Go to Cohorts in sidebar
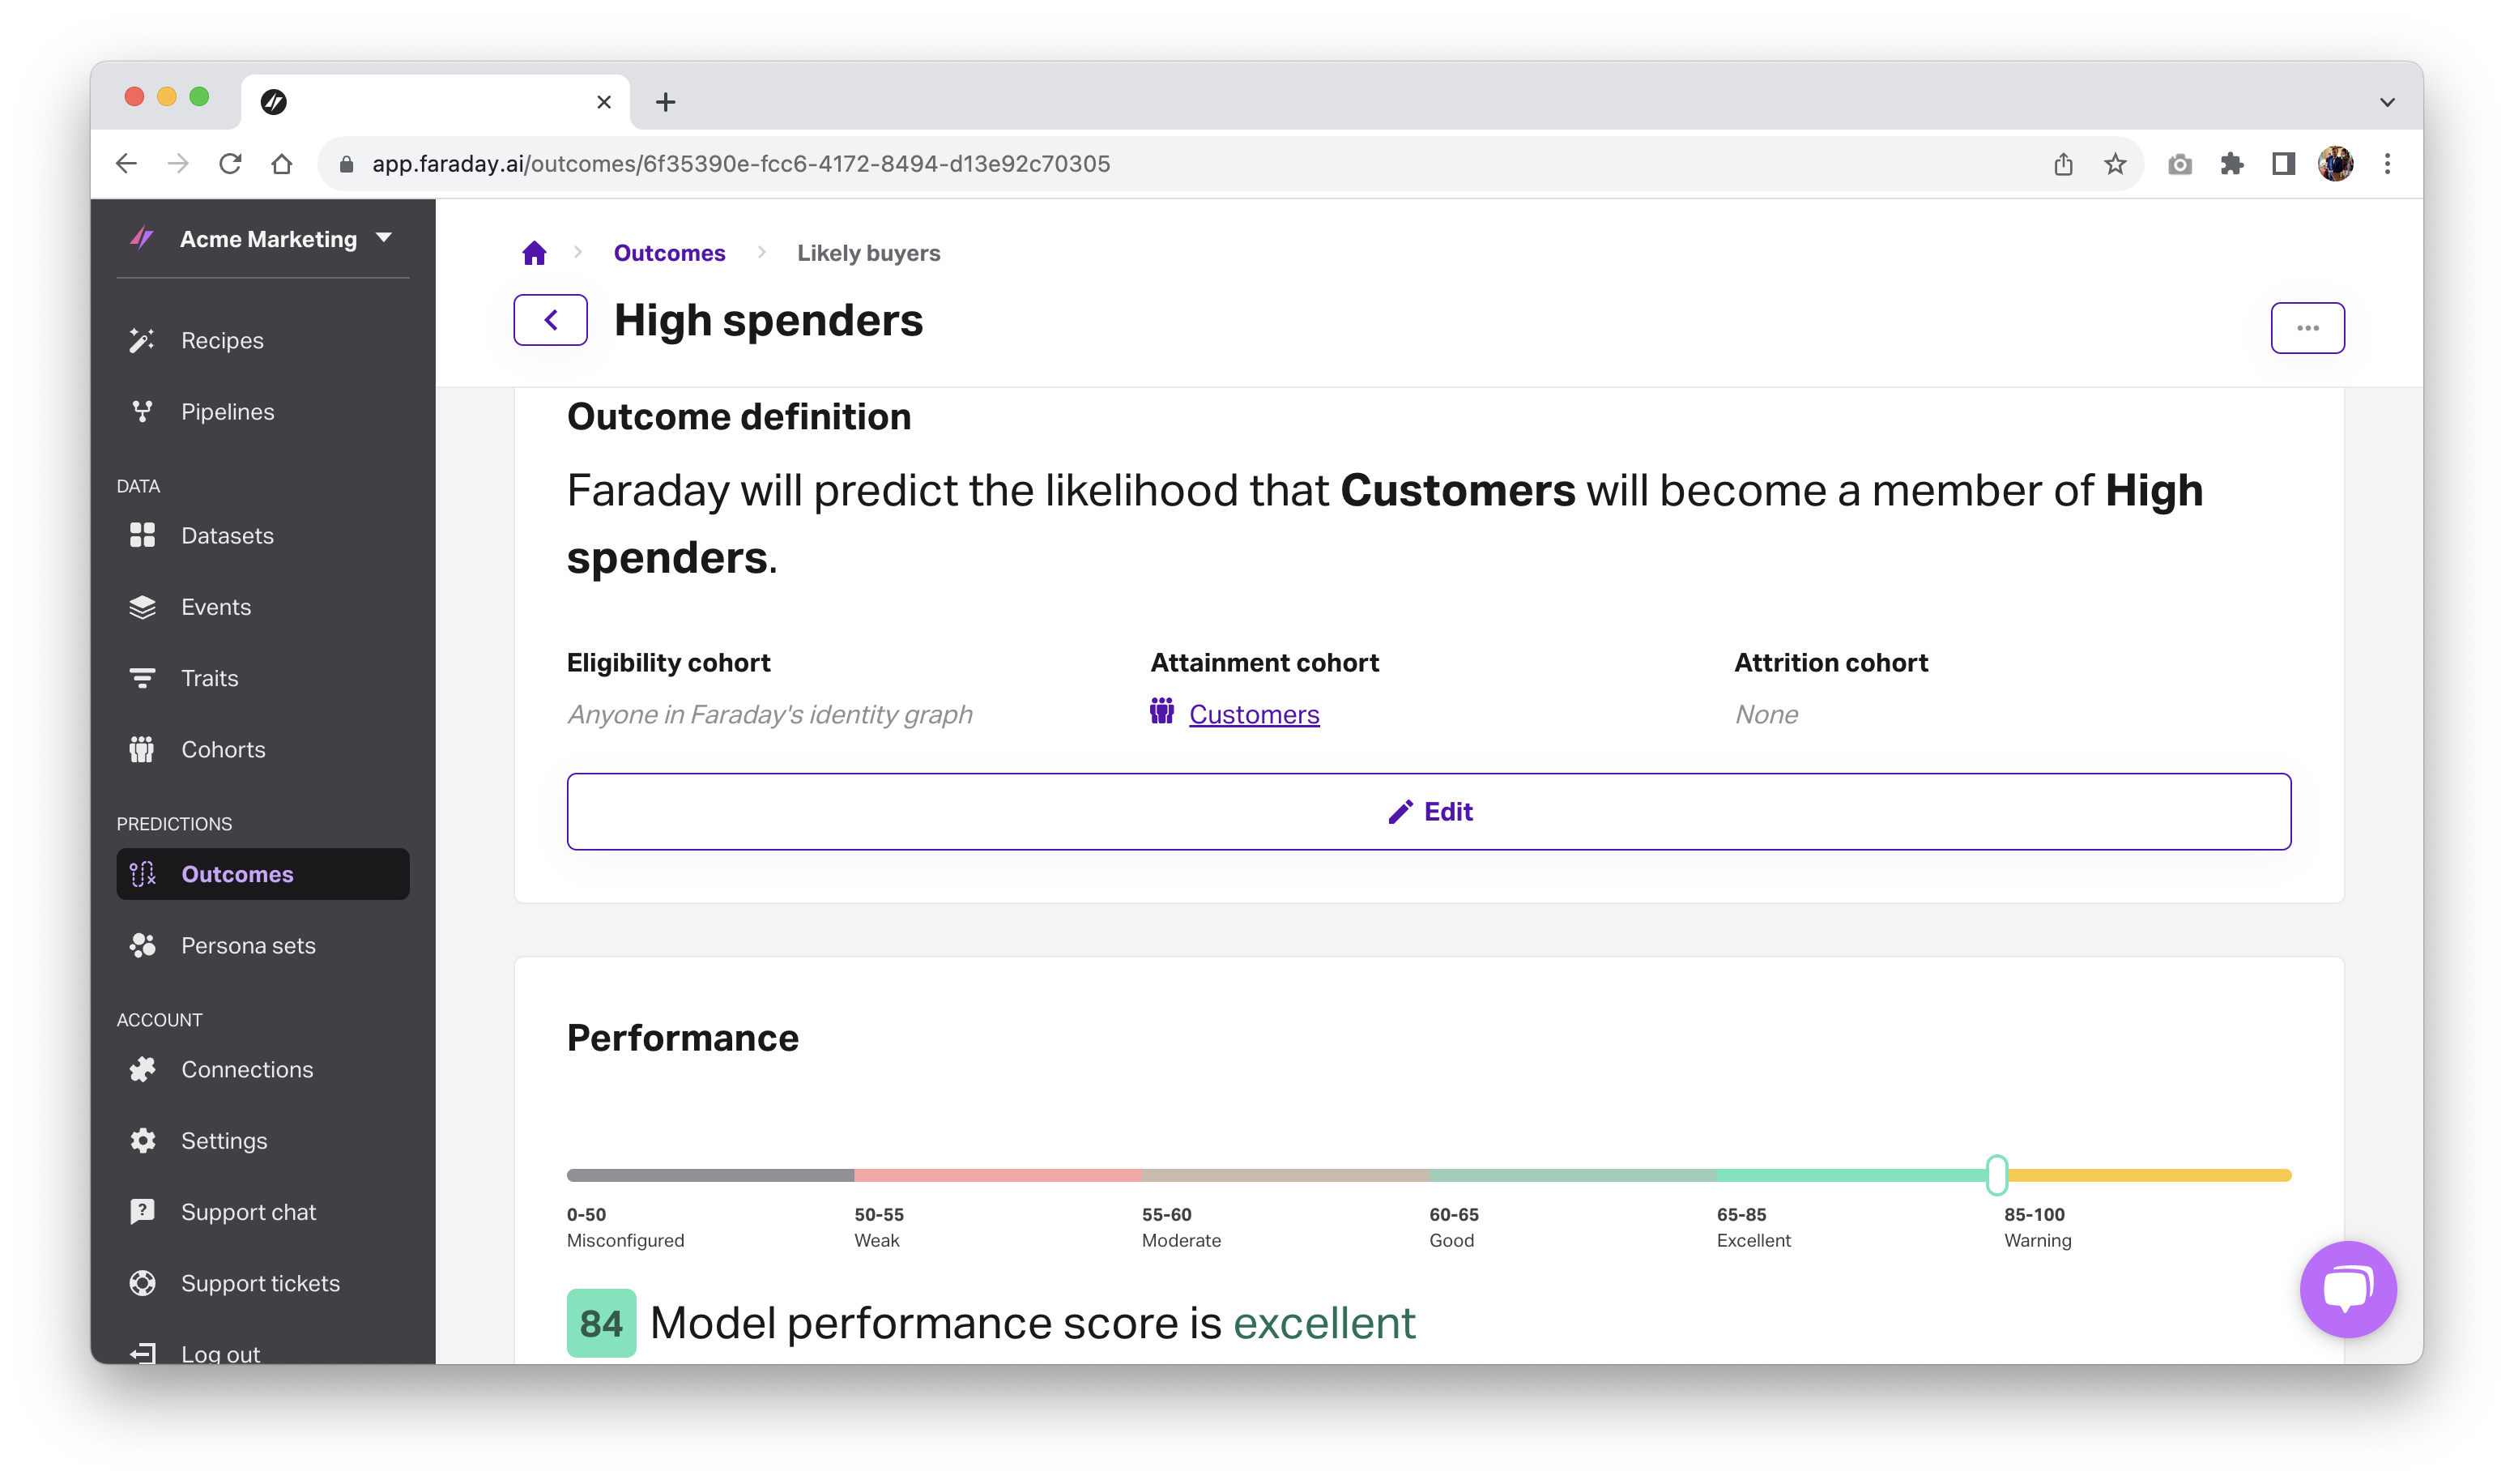The image size is (2514, 1484). [223, 750]
